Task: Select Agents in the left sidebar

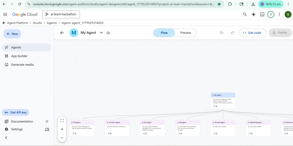Action: (x=27, y=48)
